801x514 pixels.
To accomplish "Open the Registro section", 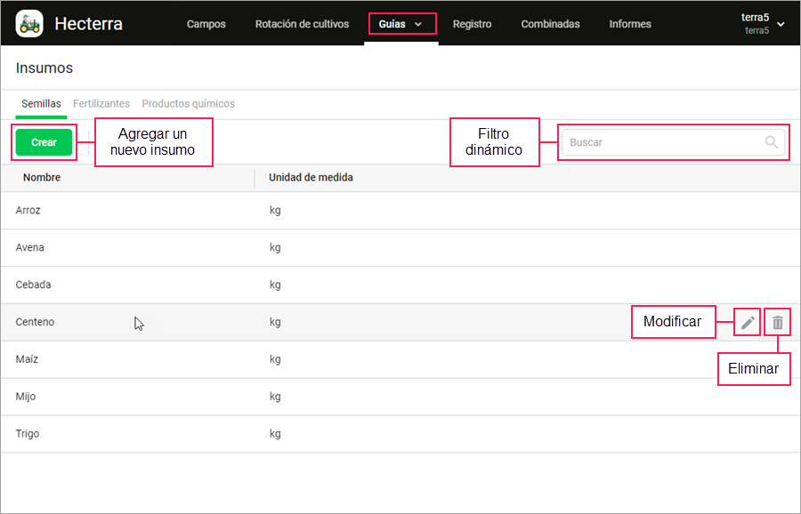I will [472, 24].
